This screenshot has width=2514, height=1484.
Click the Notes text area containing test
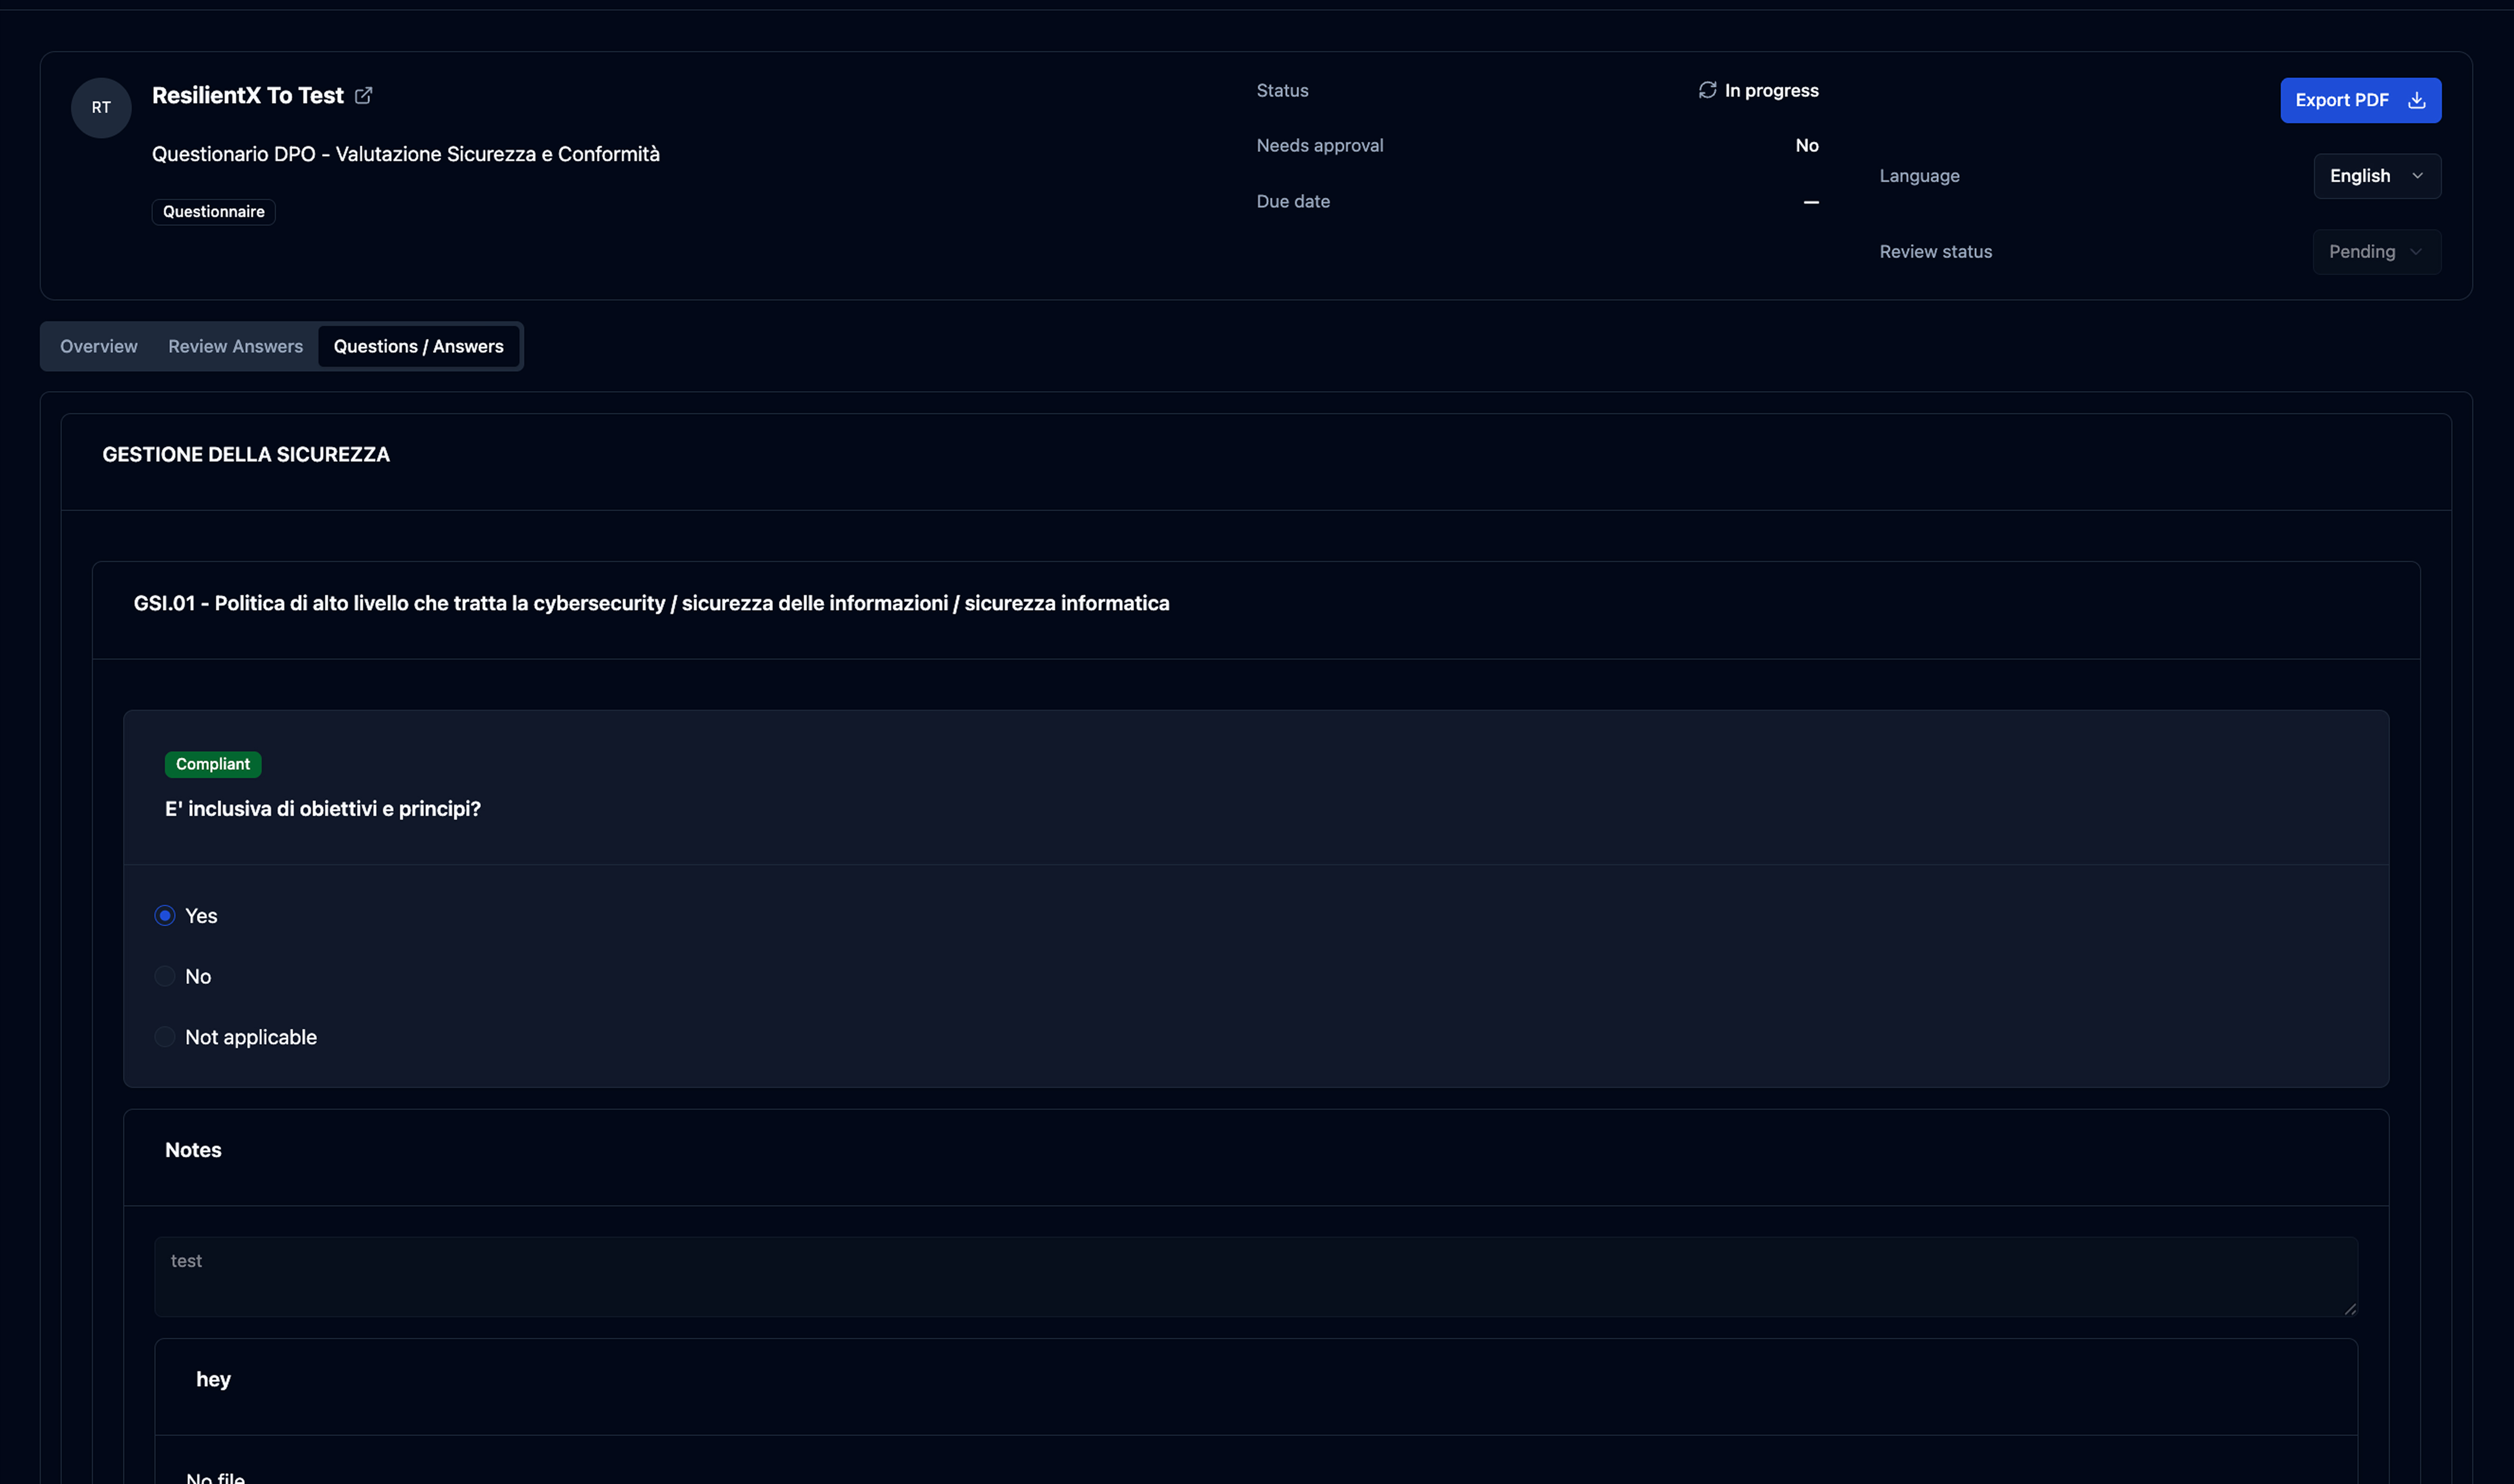point(1256,1277)
